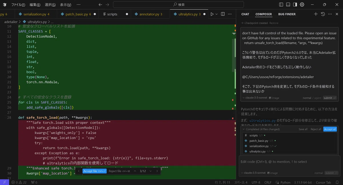Focus the 検索 command search box
343x185 pixels.
[178, 5]
